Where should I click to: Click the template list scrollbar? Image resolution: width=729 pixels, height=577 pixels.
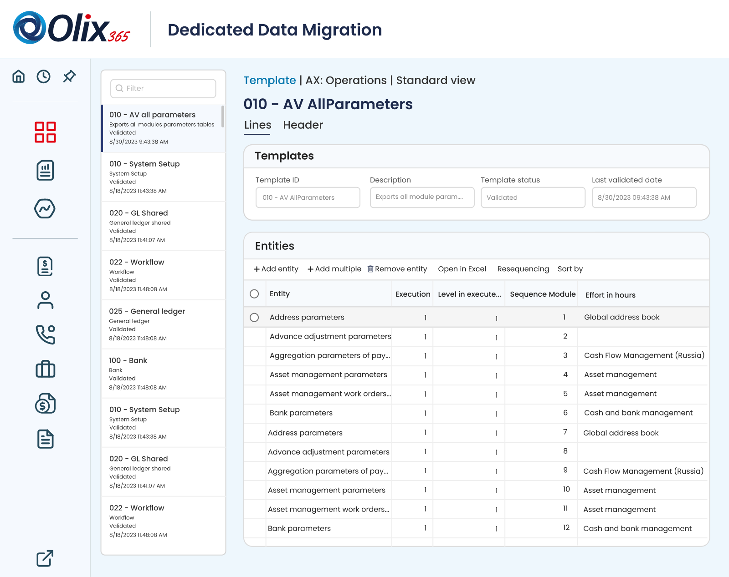pyautogui.click(x=223, y=116)
